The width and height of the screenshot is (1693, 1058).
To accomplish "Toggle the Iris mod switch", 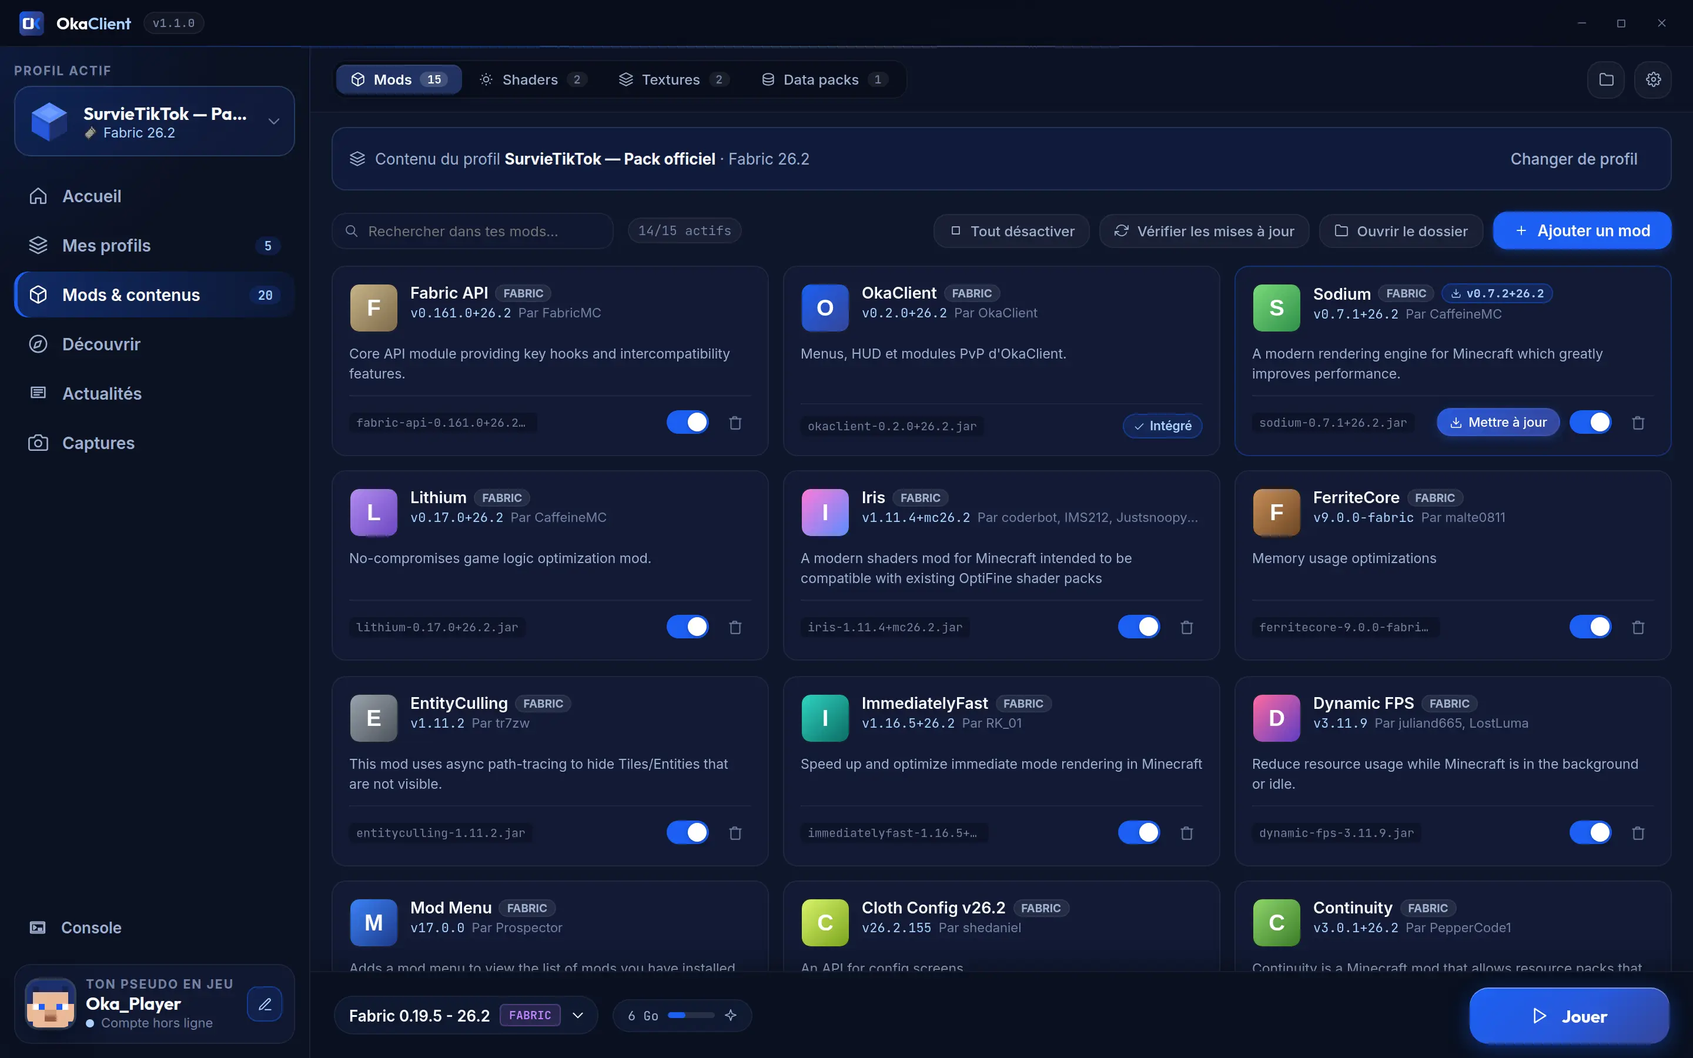I will (1139, 626).
